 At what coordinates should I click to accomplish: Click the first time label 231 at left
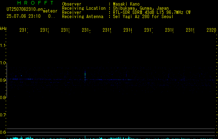tap(24, 30)
